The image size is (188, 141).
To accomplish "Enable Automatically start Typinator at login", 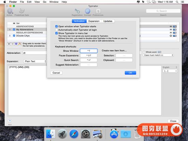I will (x=56, y=30).
